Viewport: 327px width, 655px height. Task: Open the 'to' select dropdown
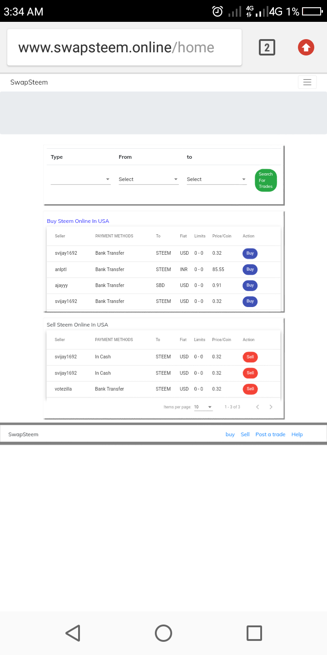pyautogui.click(x=217, y=179)
